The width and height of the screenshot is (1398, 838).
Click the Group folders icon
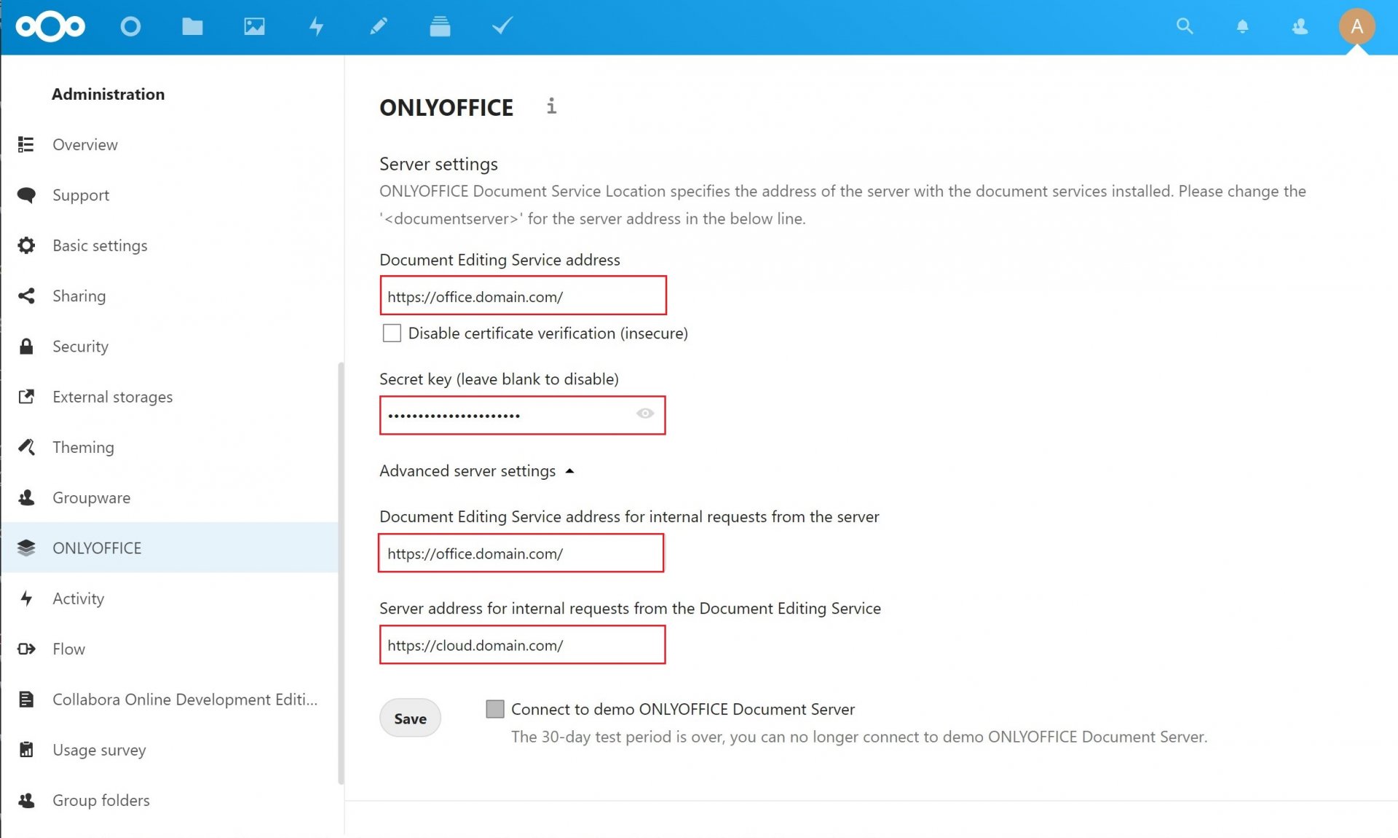pos(26,799)
